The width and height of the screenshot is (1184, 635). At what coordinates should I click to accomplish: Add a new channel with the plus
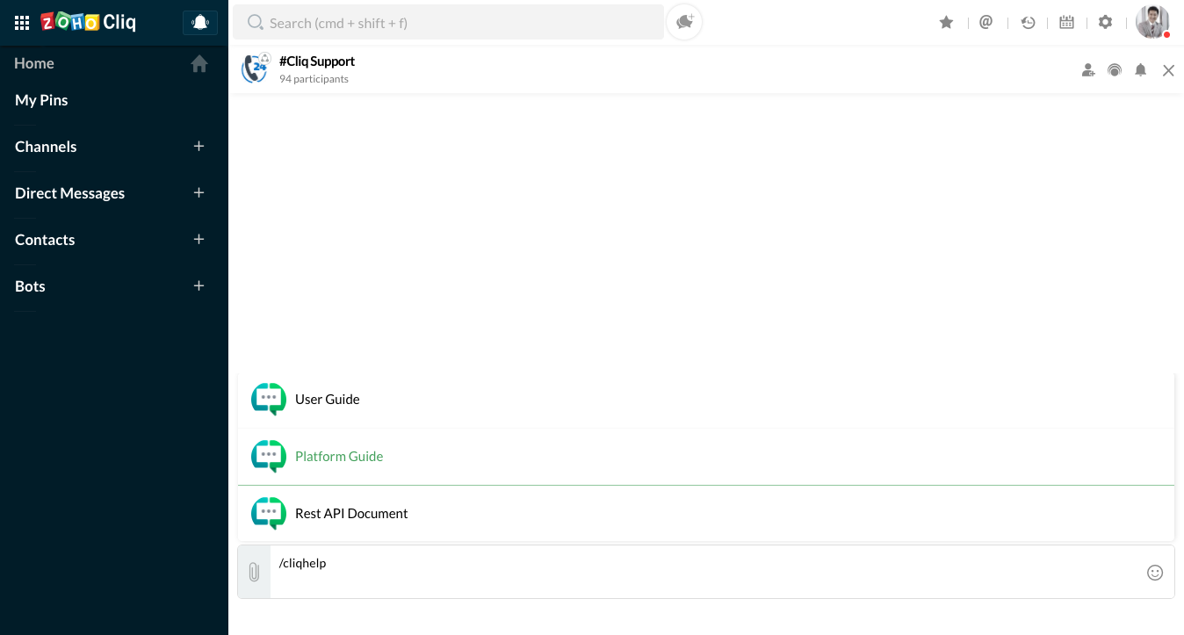click(199, 147)
